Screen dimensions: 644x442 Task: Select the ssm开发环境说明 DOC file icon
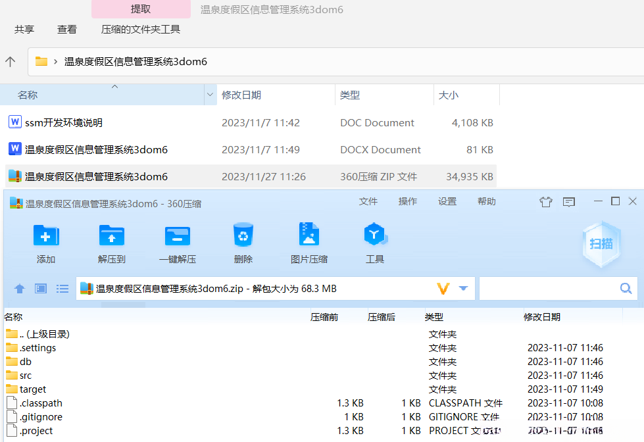click(x=14, y=122)
